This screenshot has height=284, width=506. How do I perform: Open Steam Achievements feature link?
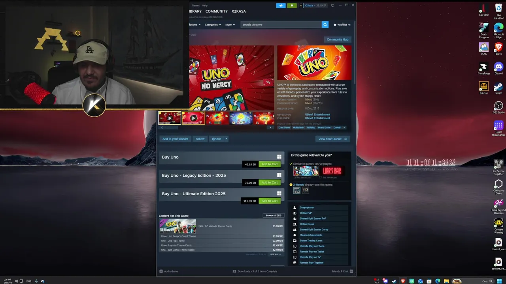click(311, 235)
